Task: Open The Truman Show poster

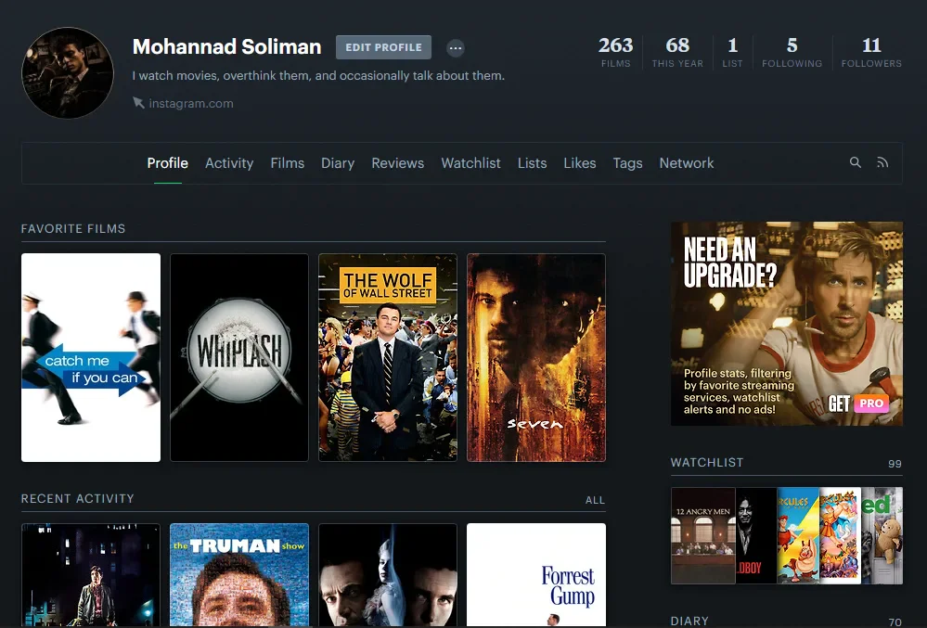Action: click(x=239, y=575)
